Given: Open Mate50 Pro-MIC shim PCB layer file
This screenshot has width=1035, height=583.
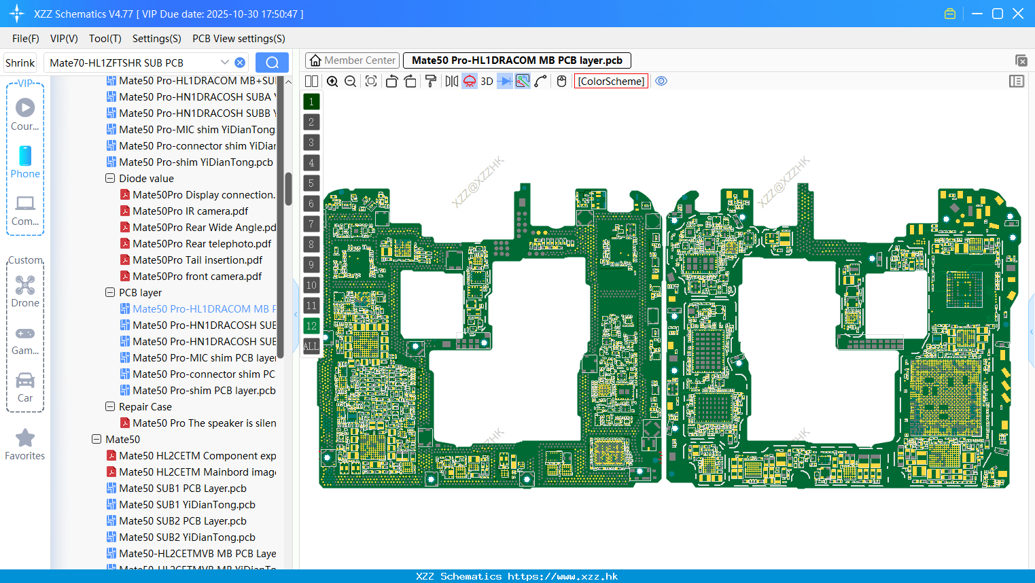Looking at the screenshot, I should click(198, 357).
